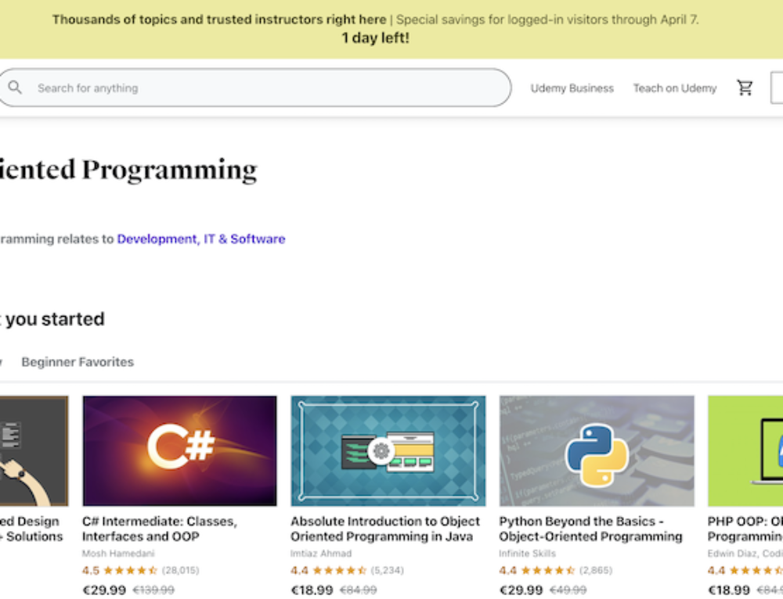Click 'Python Beyond the Basics' course title
This screenshot has height=599, width=783.
[x=590, y=529]
